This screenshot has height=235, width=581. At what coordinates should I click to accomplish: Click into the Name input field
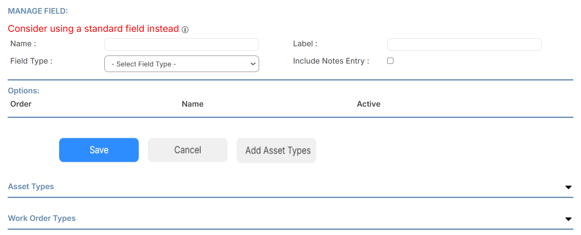[181, 44]
